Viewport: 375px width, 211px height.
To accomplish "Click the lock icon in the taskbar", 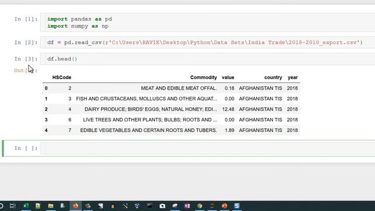I will click(112, 206).
